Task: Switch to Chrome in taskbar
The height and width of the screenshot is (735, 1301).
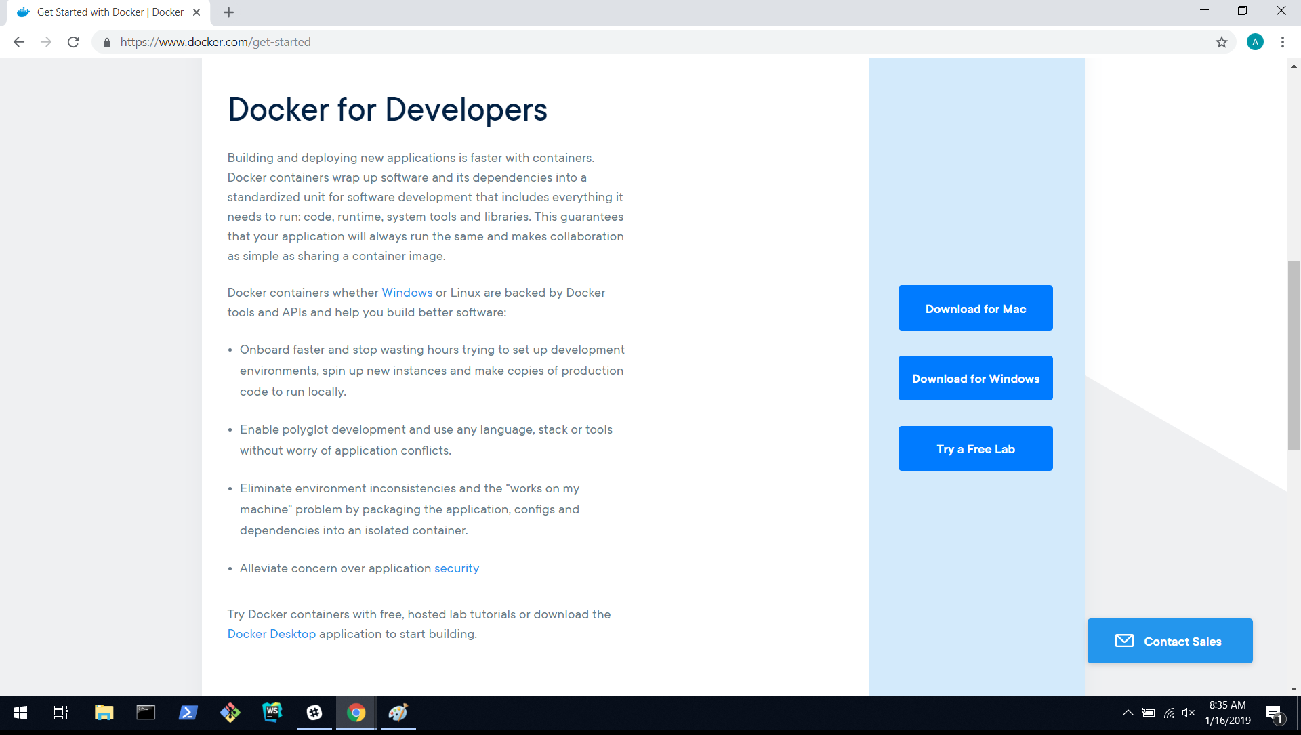Action: (x=356, y=713)
